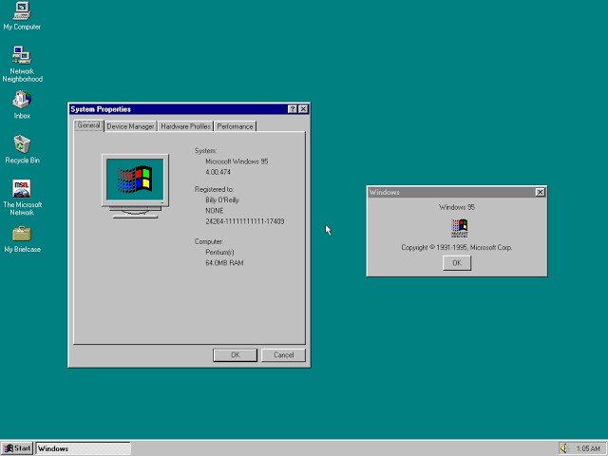Open the Start menu
The height and width of the screenshot is (456, 608).
pos(17,448)
